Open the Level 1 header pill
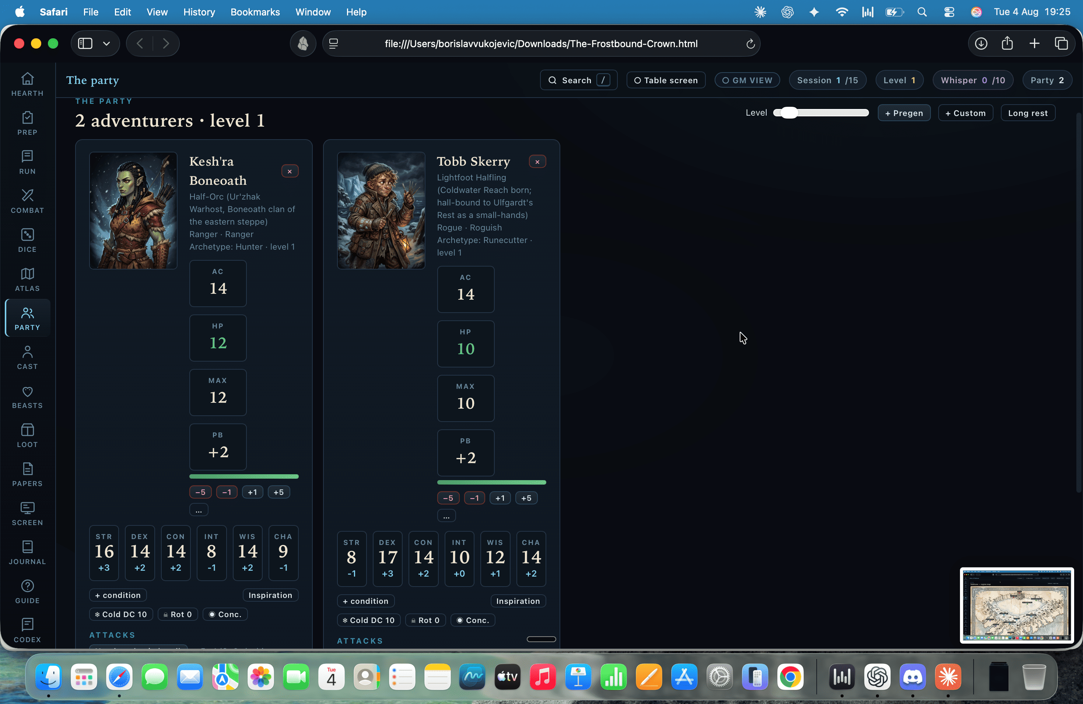The height and width of the screenshot is (704, 1083). pos(900,81)
